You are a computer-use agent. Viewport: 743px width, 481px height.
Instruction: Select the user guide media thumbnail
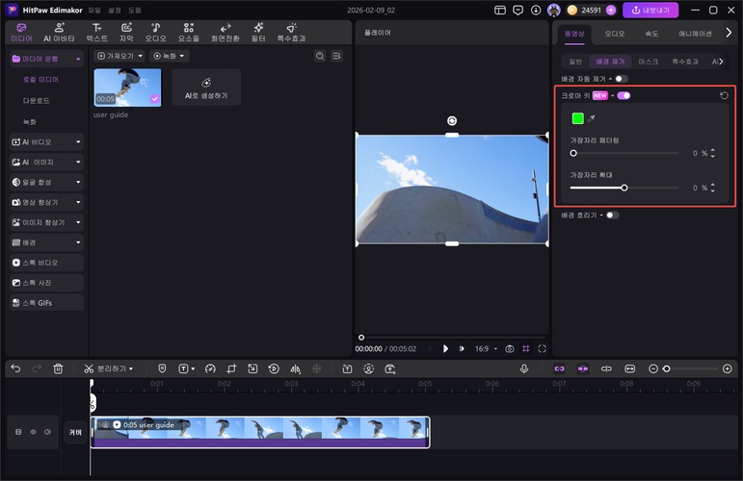127,88
